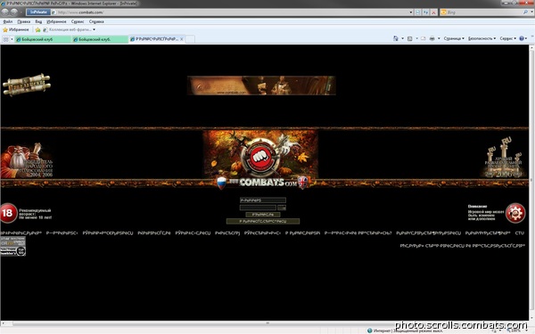Screen dimensions: 535x334
Task: Click the Quick Tabs grid icon
Action: tap(6, 39)
